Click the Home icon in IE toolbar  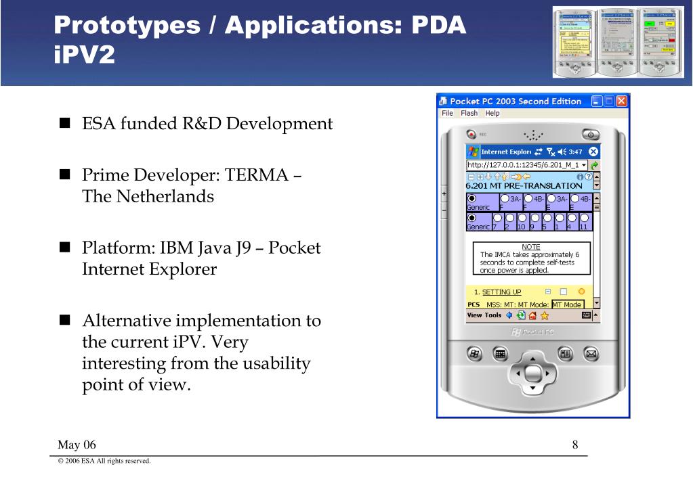point(532,315)
